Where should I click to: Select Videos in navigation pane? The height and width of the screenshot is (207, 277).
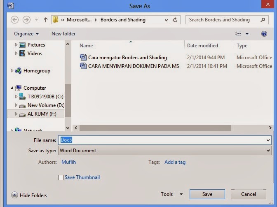click(35, 53)
